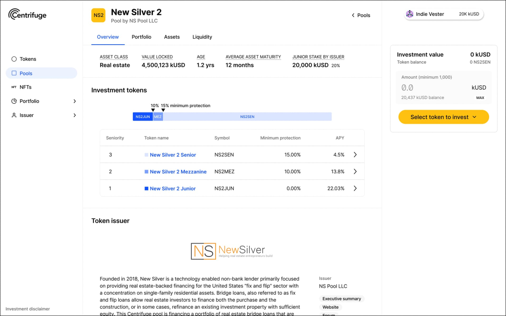
Task: Open the New Silver 2 Mezzanine link
Action: tap(178, 172)
